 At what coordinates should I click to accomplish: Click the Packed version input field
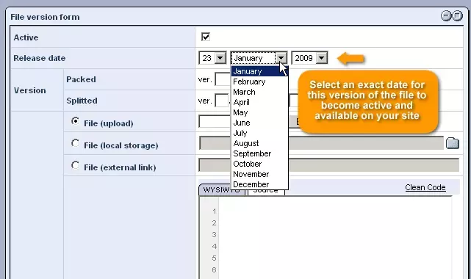223,79
